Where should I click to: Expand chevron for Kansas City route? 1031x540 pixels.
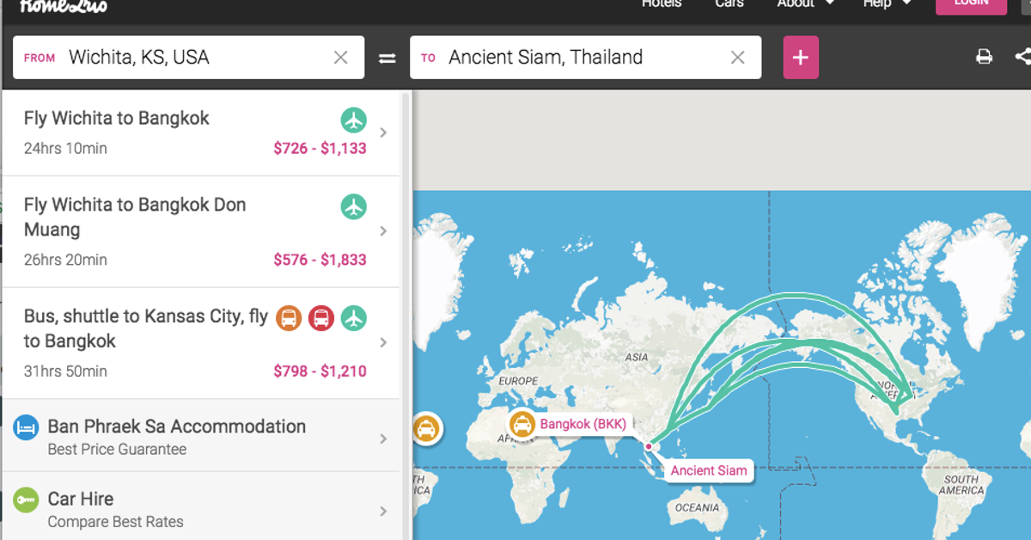[383, 343]
